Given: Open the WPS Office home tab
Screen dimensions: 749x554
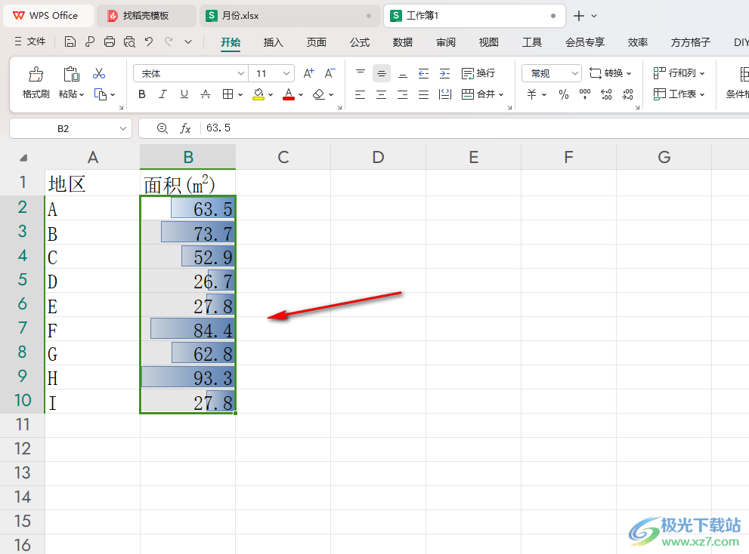Looking at the screenshot, I should [x=48, y=16].
